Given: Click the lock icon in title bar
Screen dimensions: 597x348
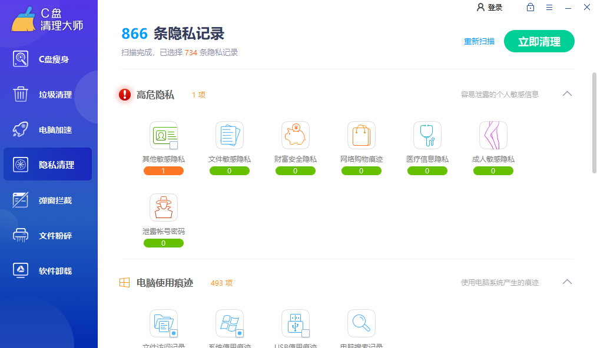Looking at the screenshot, I should coord(530,8).
